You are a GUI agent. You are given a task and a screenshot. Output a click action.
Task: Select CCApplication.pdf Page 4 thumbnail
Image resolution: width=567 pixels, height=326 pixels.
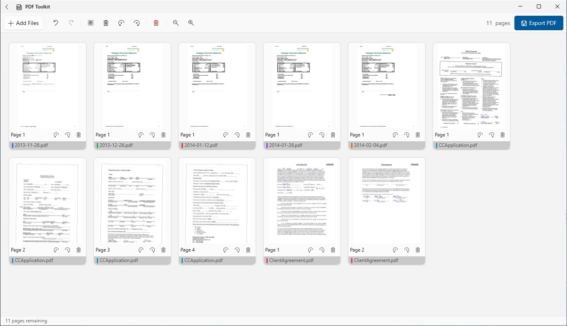217,201
